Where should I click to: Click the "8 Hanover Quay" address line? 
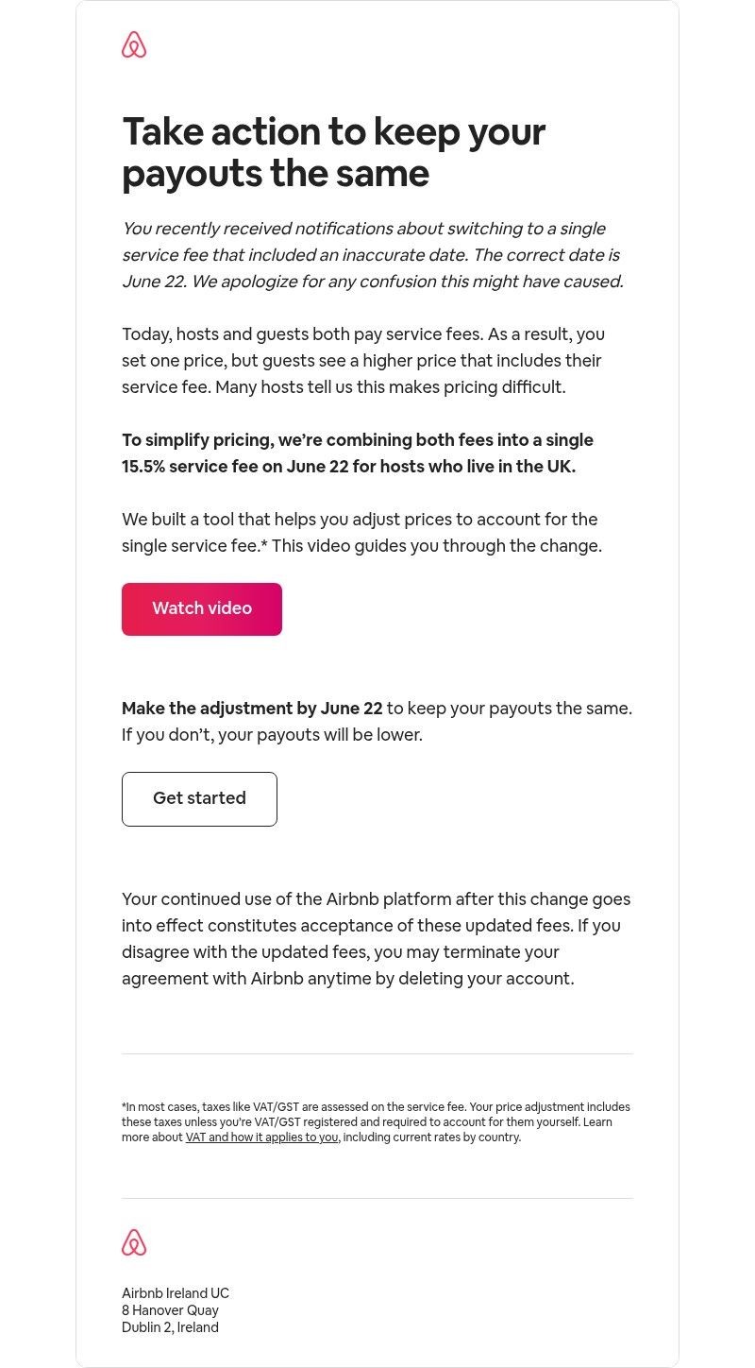pyautogui.click(x=170, y=1310)
